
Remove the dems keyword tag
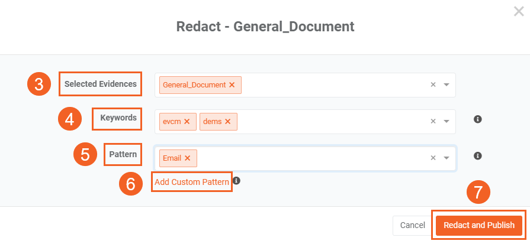tap(228, 122)
